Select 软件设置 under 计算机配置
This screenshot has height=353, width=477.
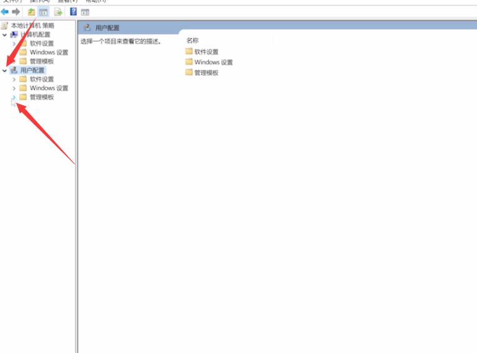(x=42, y=43)
